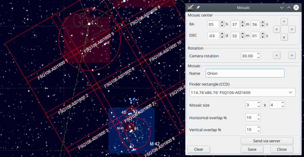The image size is (304, 157).
Task: Decrease Vertical overlap % value
Action: (x=259, y=131)
